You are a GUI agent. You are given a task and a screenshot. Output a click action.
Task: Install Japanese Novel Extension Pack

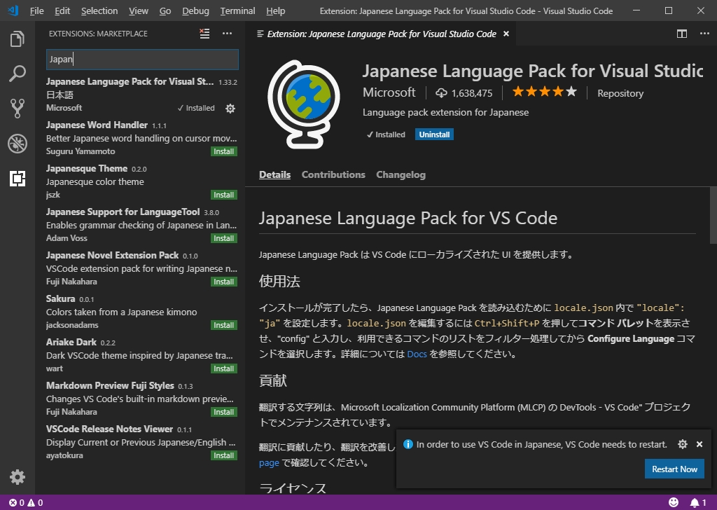223,282
